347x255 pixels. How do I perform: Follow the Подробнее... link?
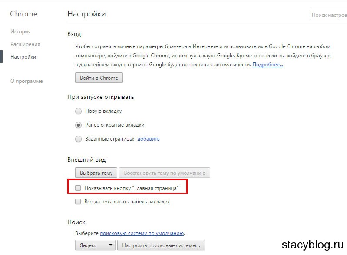(x=268, y=65)
